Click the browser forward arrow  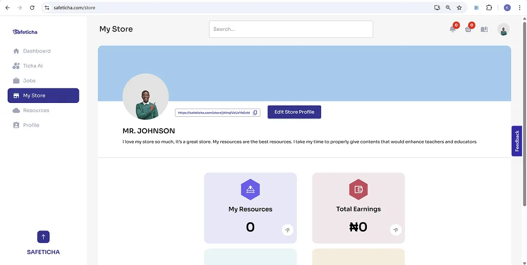20,8
